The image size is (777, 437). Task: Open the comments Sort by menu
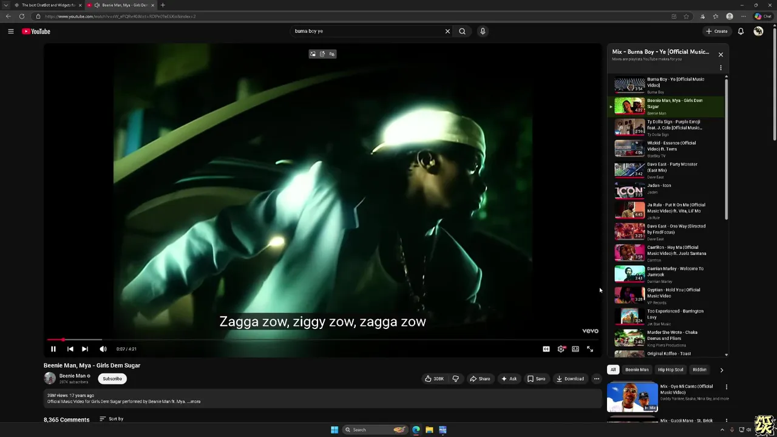tap(112, 419)
